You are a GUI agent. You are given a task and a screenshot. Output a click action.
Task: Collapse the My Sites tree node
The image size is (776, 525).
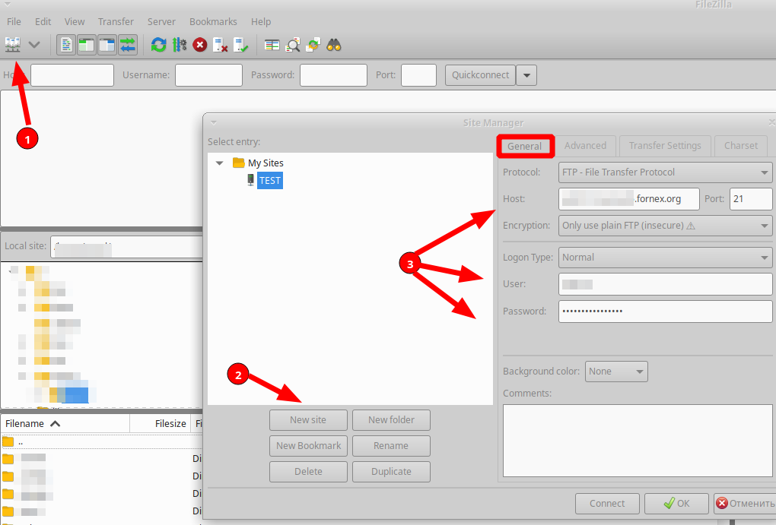point(220,163)
